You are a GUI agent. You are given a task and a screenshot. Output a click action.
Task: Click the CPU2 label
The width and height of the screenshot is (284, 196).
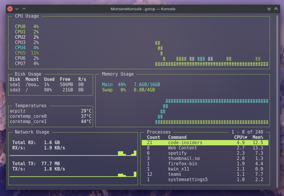pos(20,37)
